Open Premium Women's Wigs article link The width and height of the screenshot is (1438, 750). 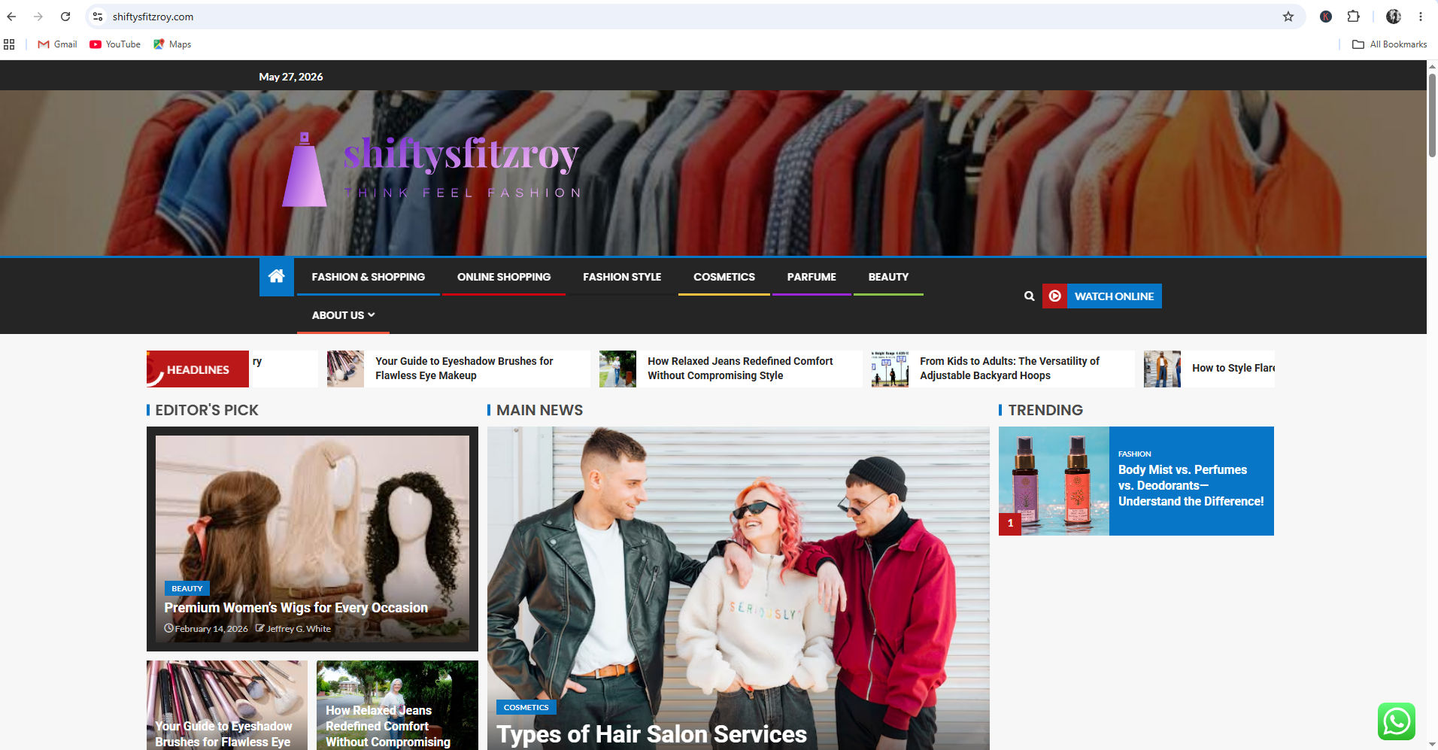(x=296, y=608)
